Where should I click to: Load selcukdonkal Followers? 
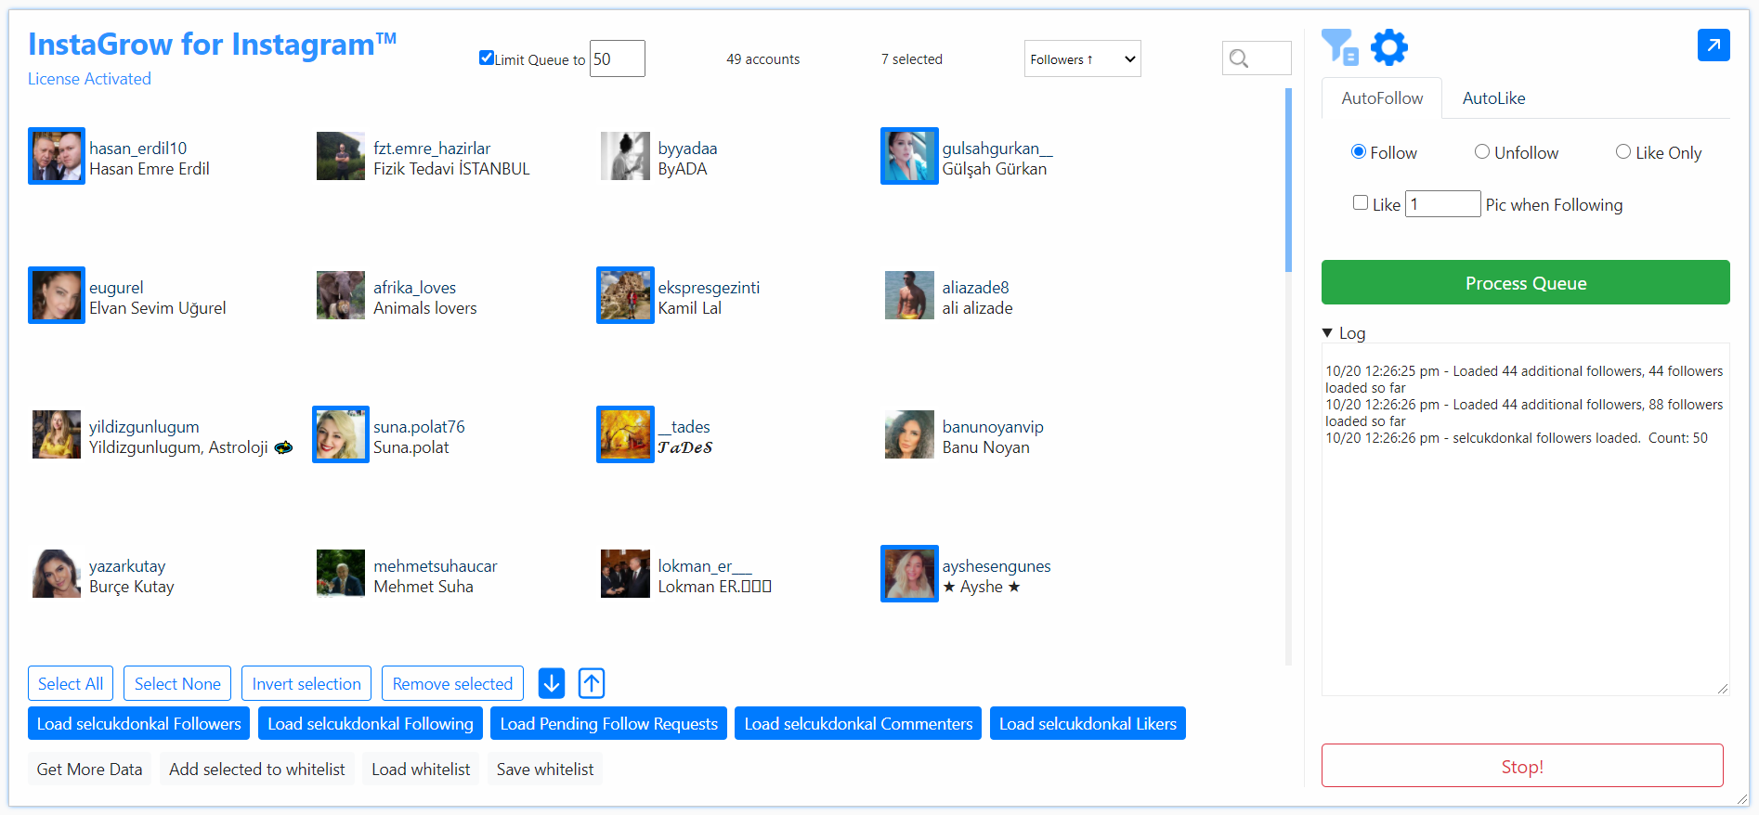[139, 723]
